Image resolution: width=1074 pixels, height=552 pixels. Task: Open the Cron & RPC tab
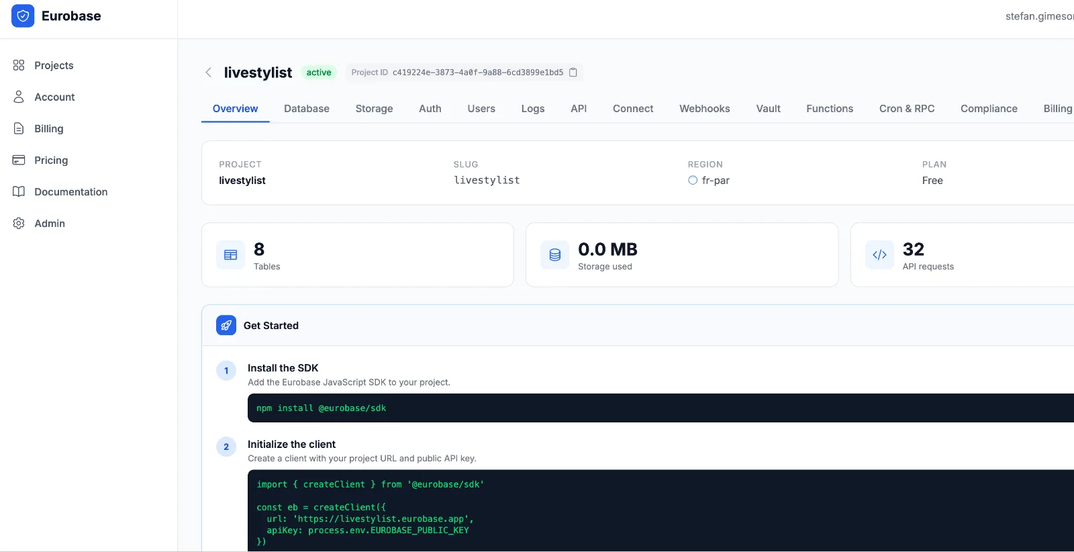coord(907,109)
